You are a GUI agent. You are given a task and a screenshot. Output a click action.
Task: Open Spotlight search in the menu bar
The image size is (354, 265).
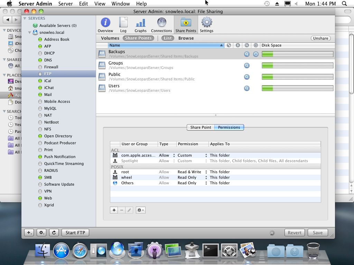[344, 3]
